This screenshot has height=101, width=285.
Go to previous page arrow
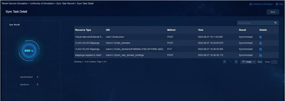pos(225,62)
